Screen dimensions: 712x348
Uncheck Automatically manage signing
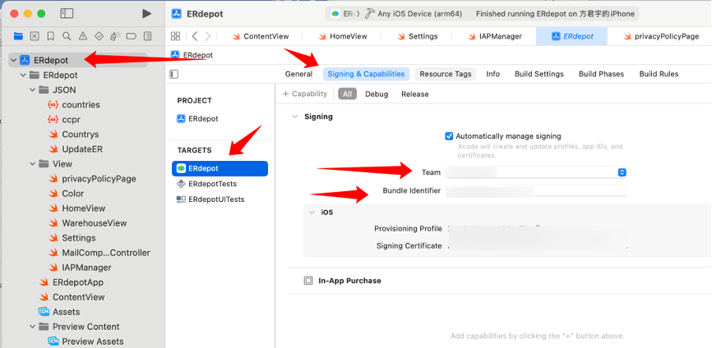pyautogui.click(x=449, y=136)
